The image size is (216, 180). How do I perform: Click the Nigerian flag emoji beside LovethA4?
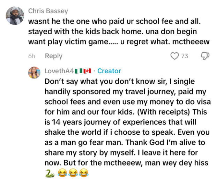[78, 71]
